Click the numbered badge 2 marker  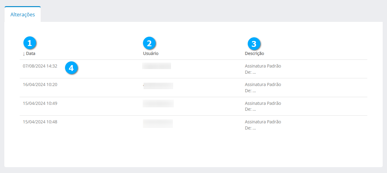tap(149, 43)
